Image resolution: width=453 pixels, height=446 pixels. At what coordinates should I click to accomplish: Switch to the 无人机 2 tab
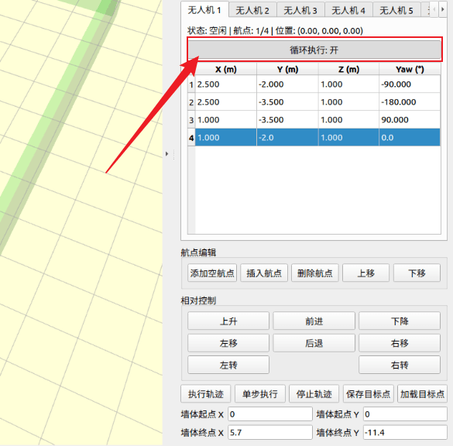252,11
